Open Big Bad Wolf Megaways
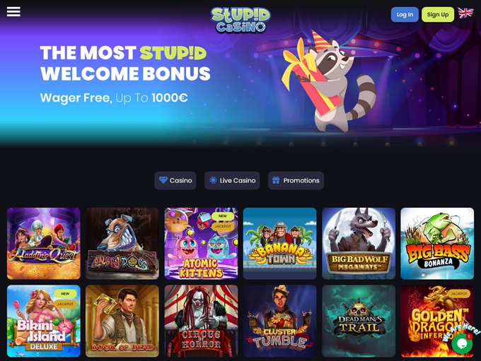Image resolution: width=481 pixels, height=361 pixels. pos(359,244)
